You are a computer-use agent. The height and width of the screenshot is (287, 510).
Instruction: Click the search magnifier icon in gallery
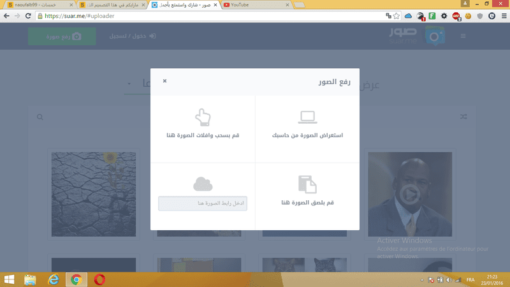click(x=40, y=117)
